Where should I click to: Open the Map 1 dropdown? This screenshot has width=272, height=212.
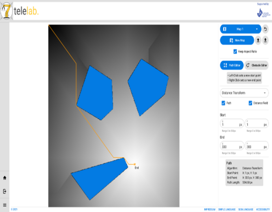241,29
